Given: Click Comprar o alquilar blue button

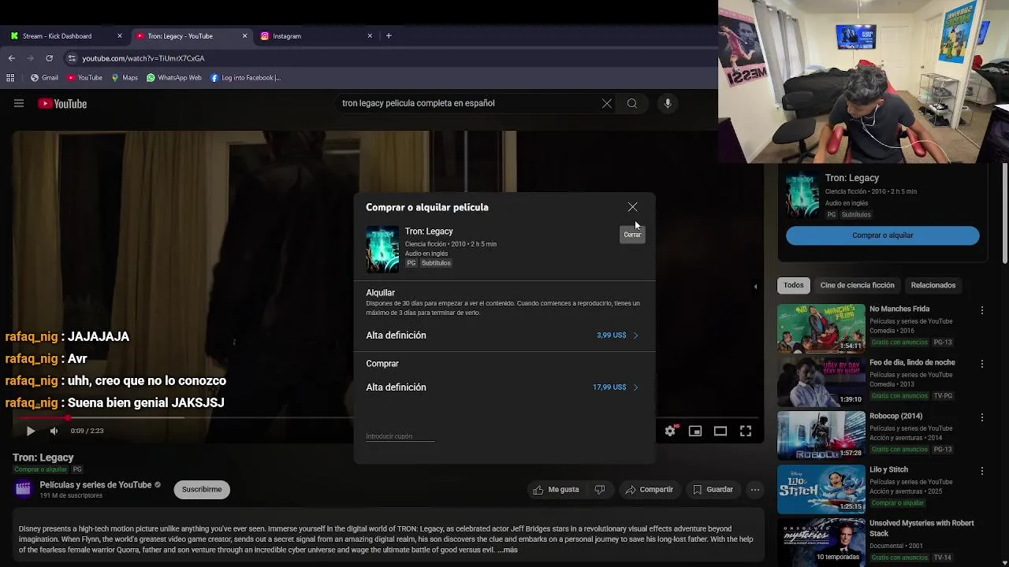Looking at the screenshot, I should [x=883, y=235].
